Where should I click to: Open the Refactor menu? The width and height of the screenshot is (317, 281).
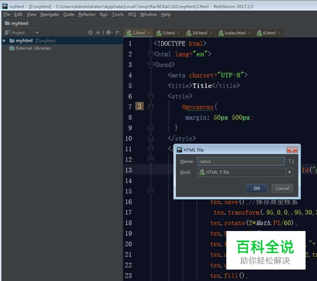click(87, 14)
